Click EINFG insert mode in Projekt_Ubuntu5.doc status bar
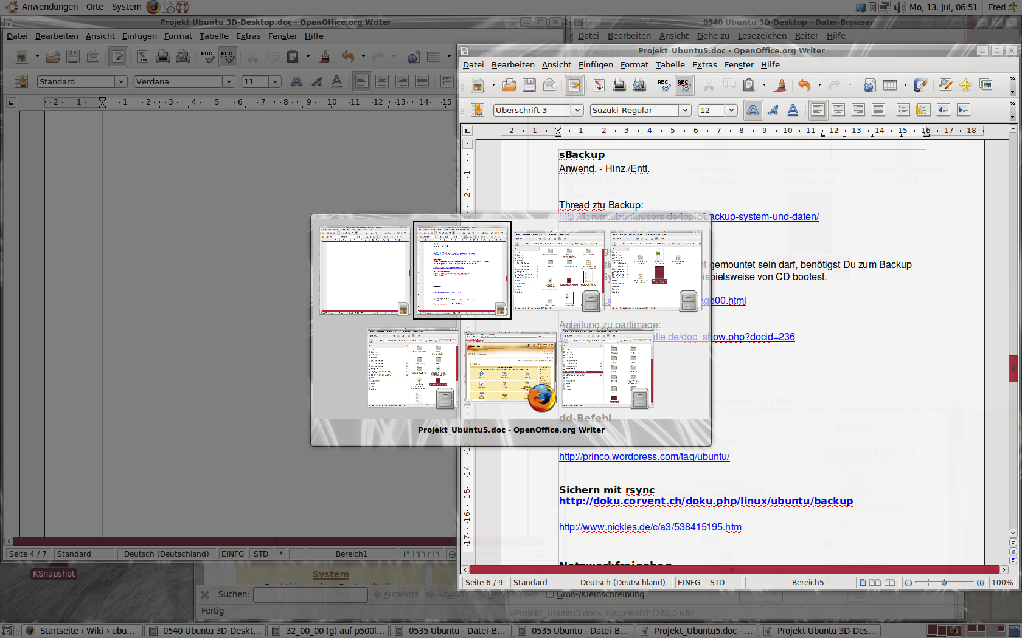The width and height of the screenshot is (1022, 638). pos(689,583)
